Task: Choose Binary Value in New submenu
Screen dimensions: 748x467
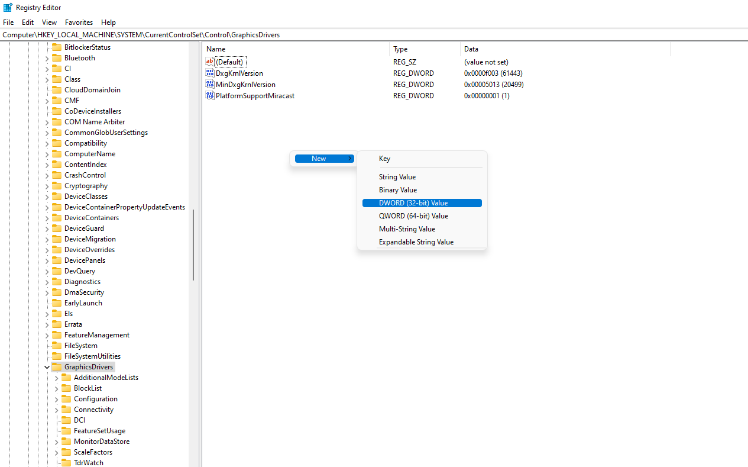Action: (422, 190)
